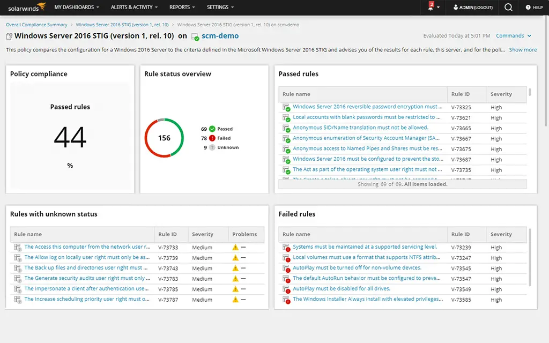549x343 pixels.
Task: Click passed icon for rule V-73687
Action: coord(286,160)
